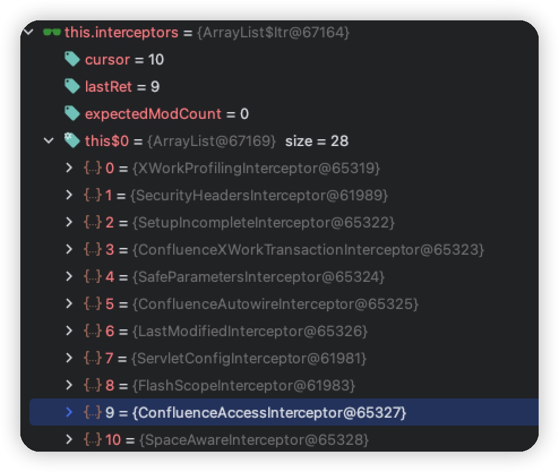Click object icon of element 4
This screenshot has height=472, width=559.
[x=93, y=277]
